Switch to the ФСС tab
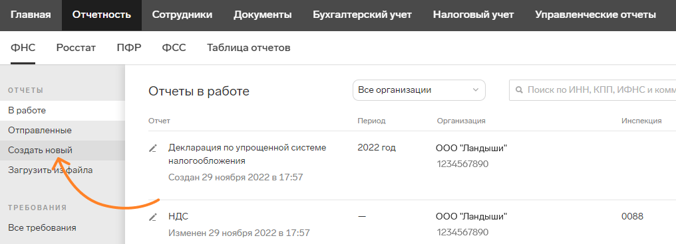The image size is (676, 244). click(x=174, y=48)
